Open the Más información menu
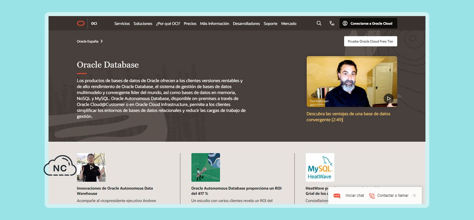Screen dimensions: 474x220 (215, 24)
